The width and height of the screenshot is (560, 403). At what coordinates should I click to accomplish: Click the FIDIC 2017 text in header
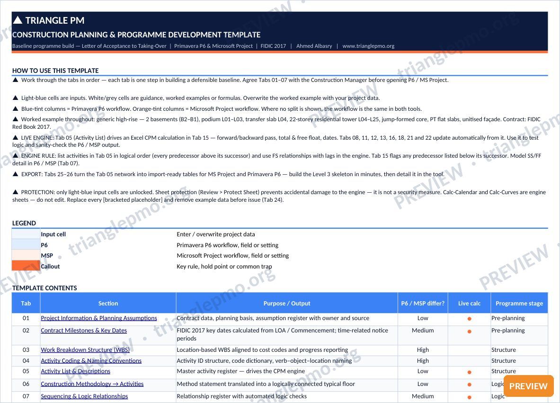click(x=273, y=46)
